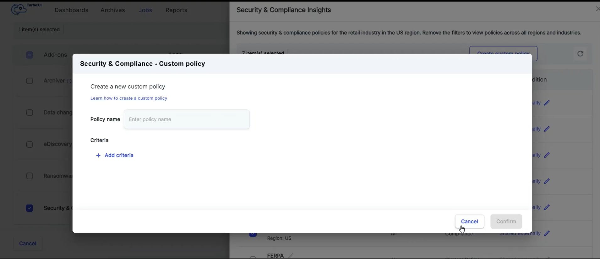Viewport: 600px width, 259px height.
Task: Click pencil edit icon in third policy row
Action: coord(547,155)
